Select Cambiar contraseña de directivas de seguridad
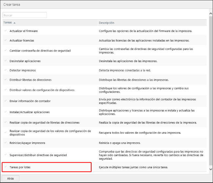Image resolution: width=213 pixels, height=183 pixels. click(40, 51)
